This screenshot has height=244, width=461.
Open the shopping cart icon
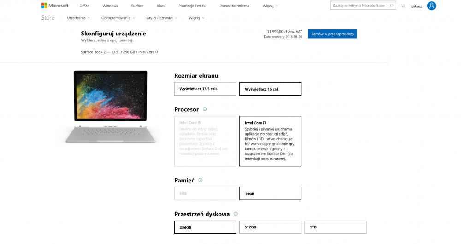[403, 6]
